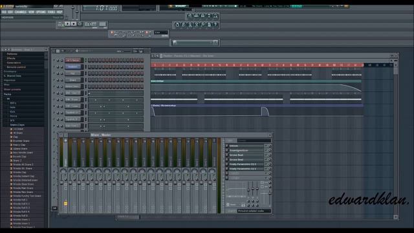414x233 pixels.
Task: Select the blue second channel button
Action: [73, 67]
